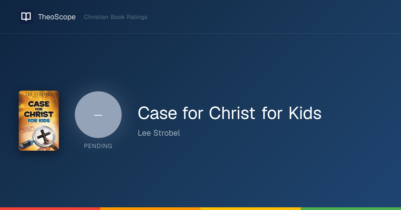Click the gray pending rating circle
Screen dimensions: 401x210
98,115
